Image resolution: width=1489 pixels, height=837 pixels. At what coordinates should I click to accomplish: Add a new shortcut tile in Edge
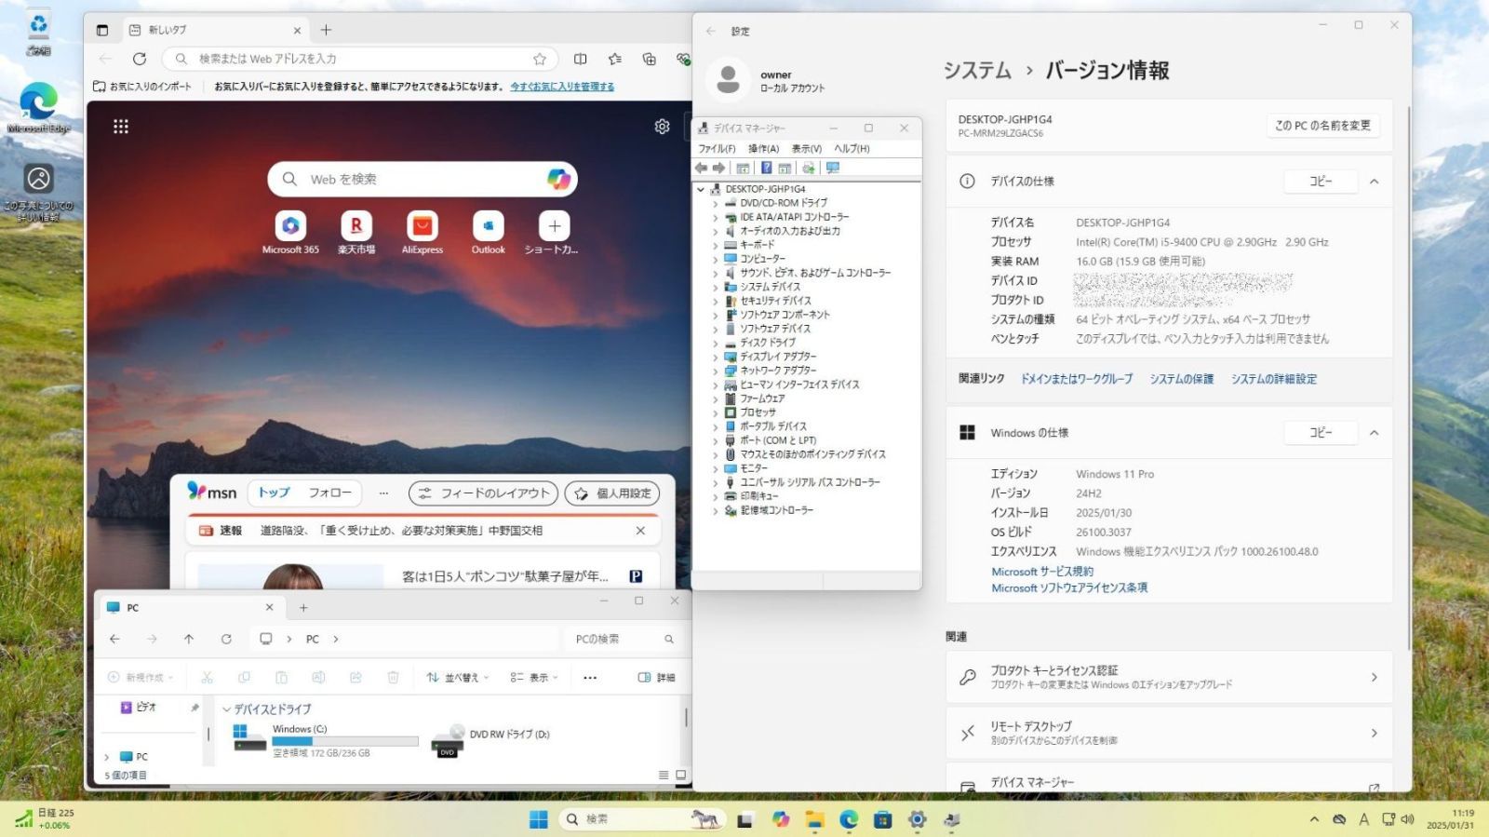(x=555, y=226)
